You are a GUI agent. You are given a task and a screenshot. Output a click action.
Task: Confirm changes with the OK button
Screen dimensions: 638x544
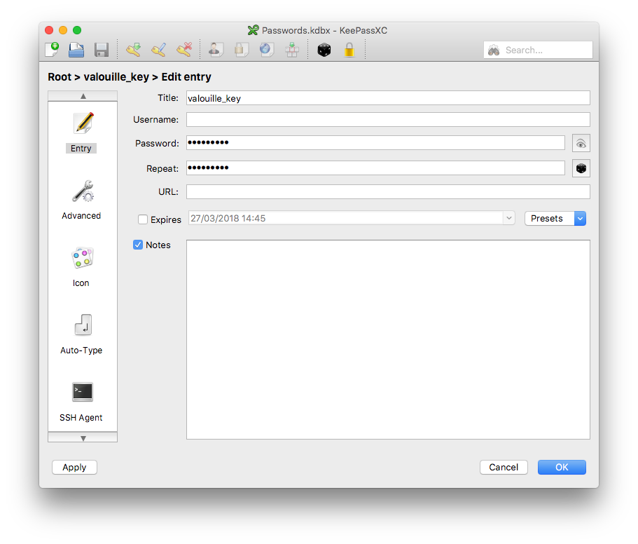click(x=562, y=467)
